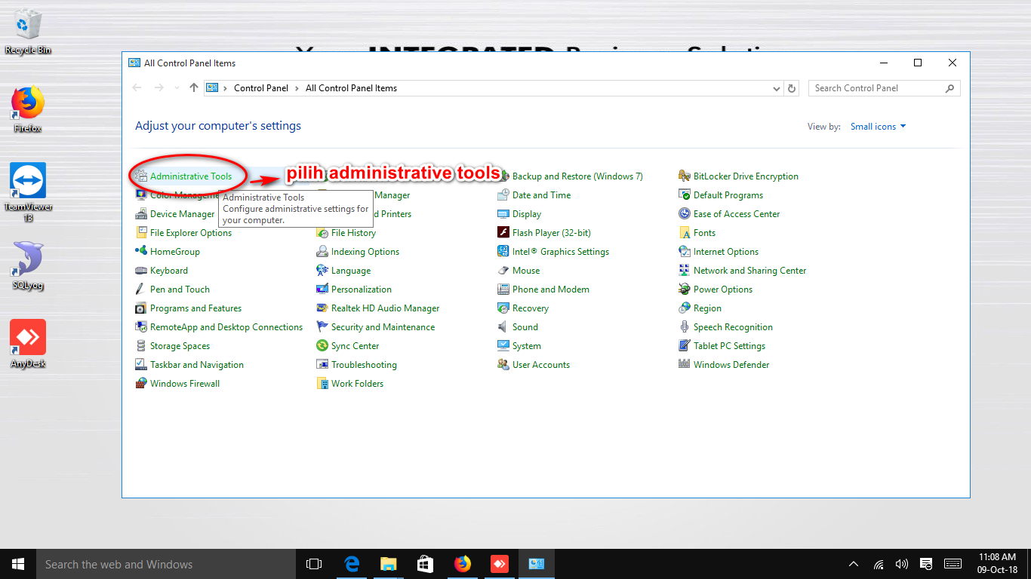This screenshot has height=579, width=1031.
Task: Open Firefox from the taskbar
Action: [462, 564]
